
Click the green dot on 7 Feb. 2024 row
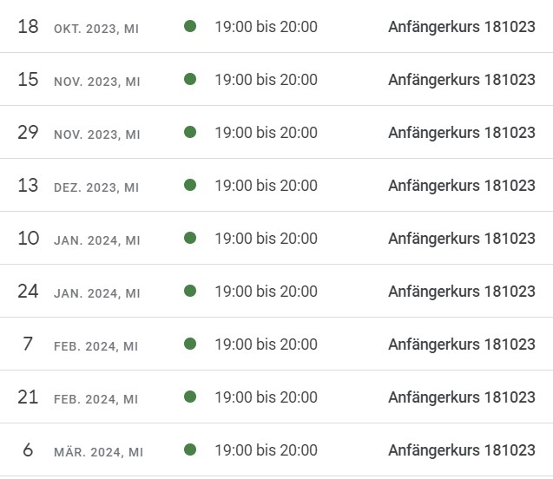pyautogui.click(x=190, y=344)
